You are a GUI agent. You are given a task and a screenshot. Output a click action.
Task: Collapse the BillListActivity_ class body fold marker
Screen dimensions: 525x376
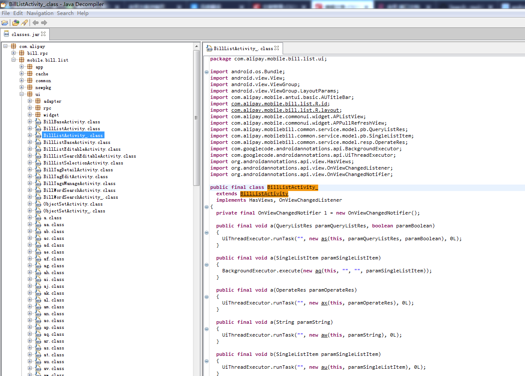point(207,207)
